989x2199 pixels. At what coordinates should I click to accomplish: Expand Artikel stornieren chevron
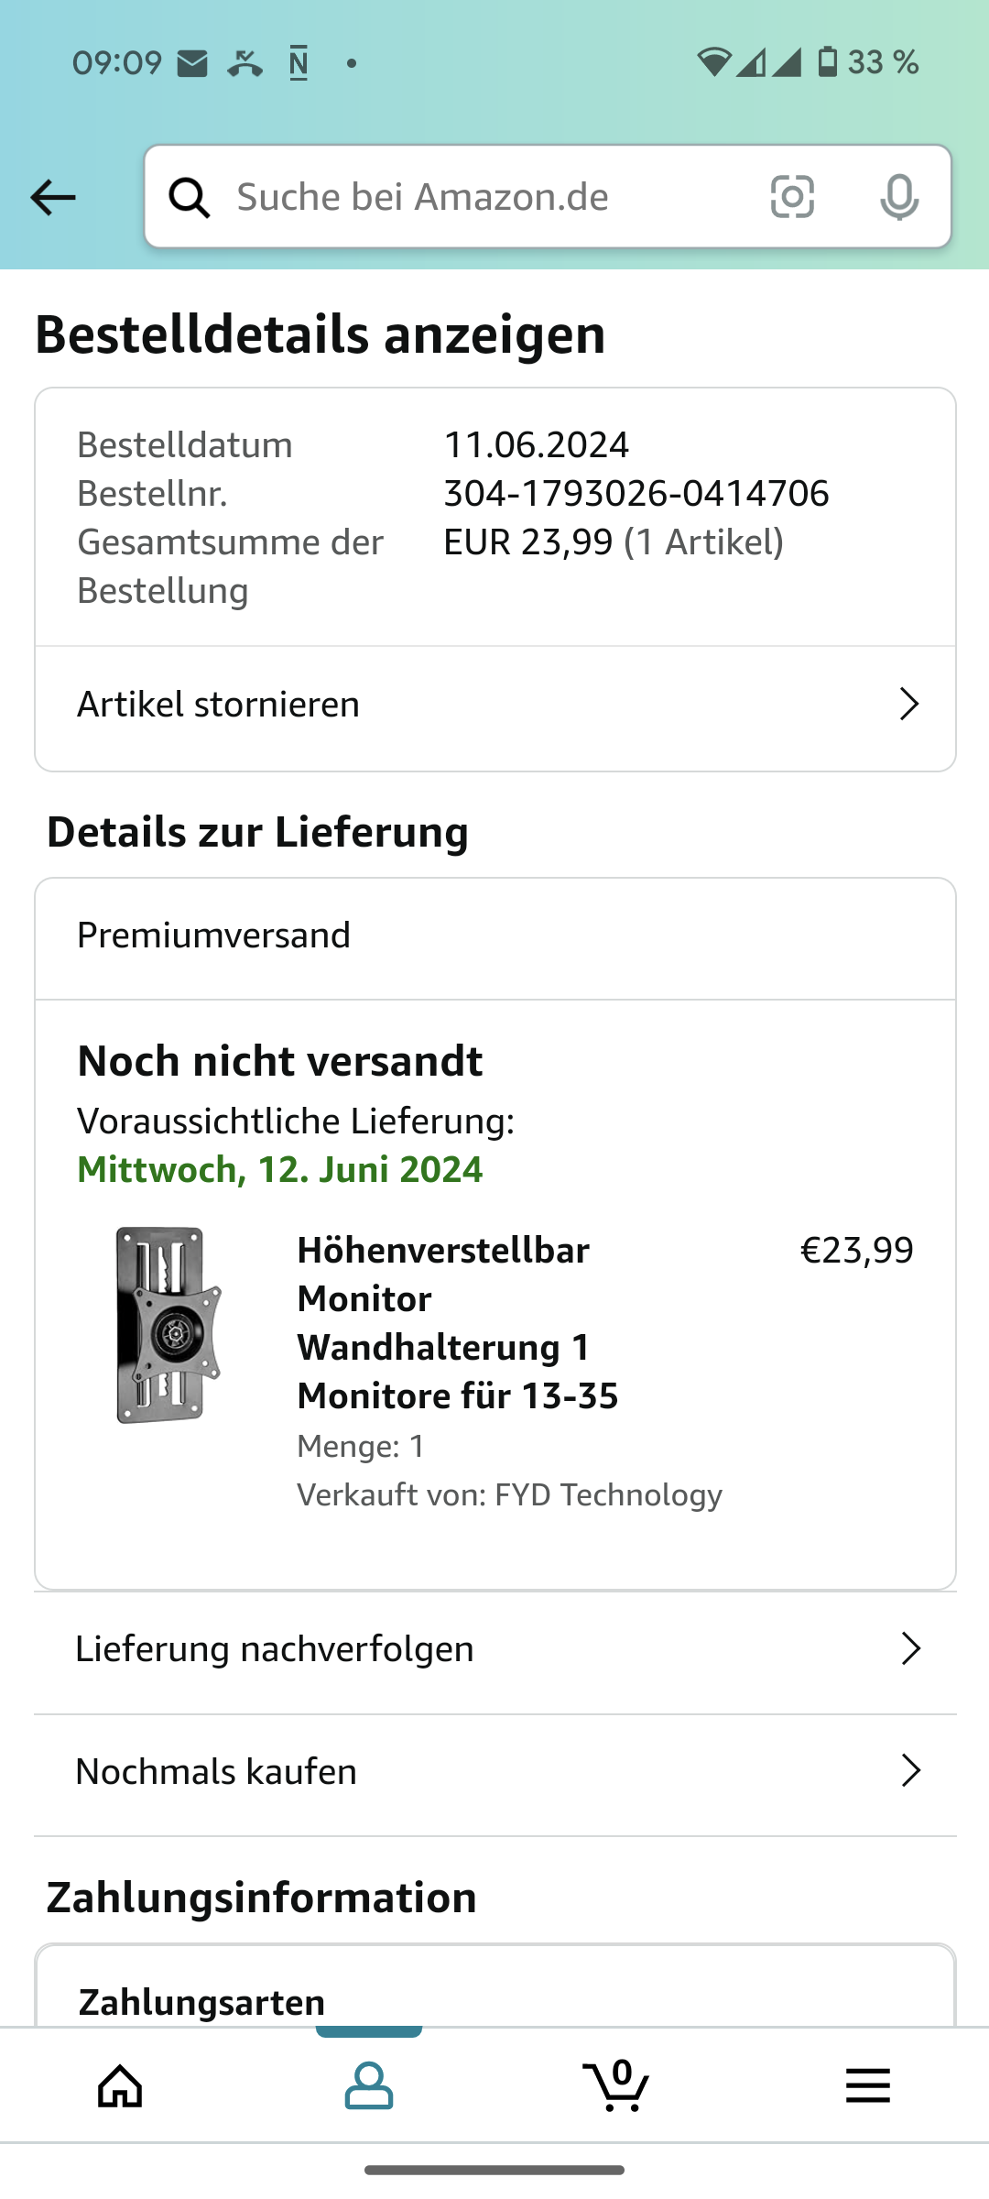pos(908,705)
